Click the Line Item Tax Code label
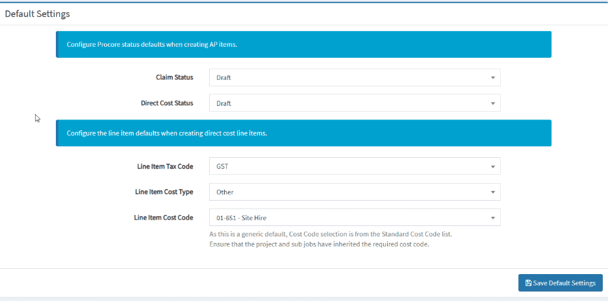This screenshot has height=302, width=608. pyautogui.click(x=164, y=166)
